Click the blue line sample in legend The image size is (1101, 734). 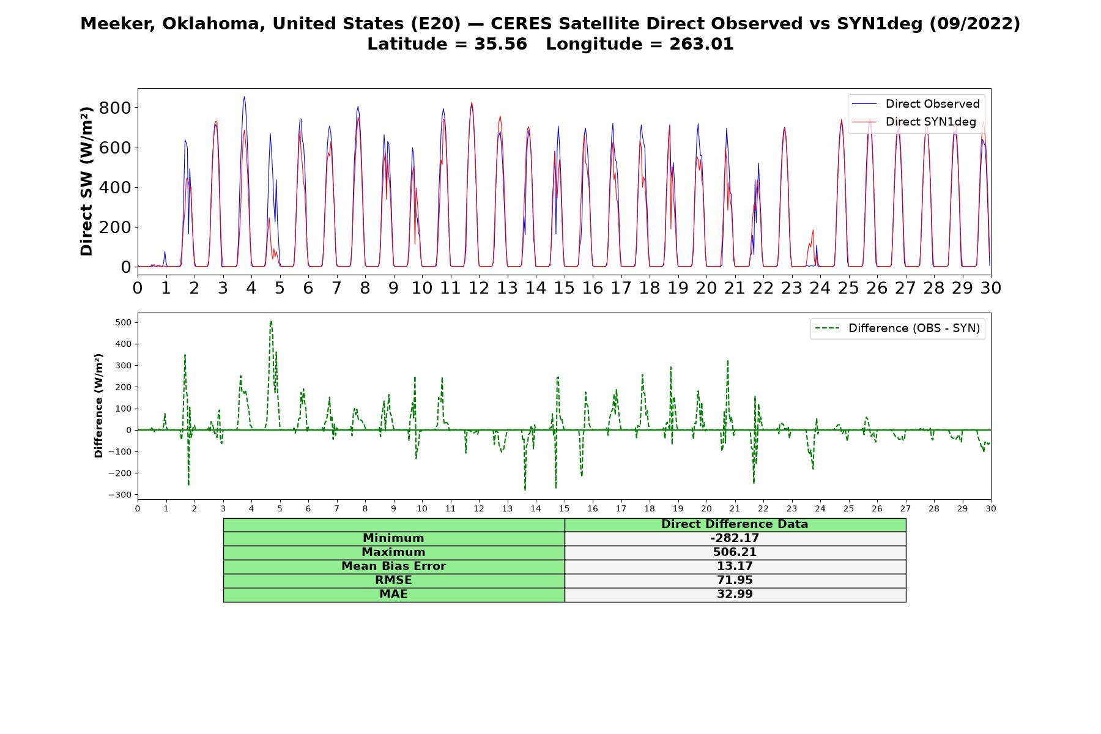point(865,104)
